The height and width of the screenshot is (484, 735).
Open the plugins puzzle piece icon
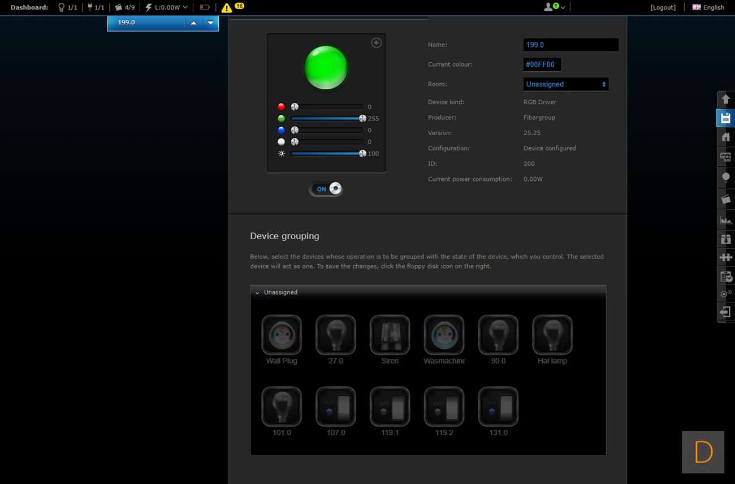pyautogui.click(x=725, y=257)
